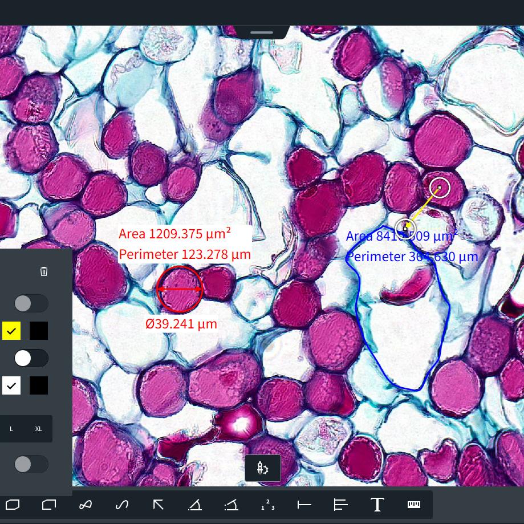Pick the black swatch beside the yellow one
524x524 pixels.
tap(39, 331)
